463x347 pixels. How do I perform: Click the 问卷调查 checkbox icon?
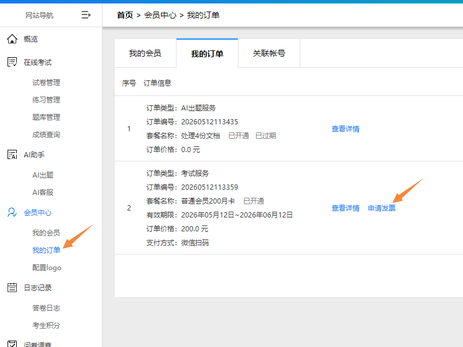tap(12, 344)
